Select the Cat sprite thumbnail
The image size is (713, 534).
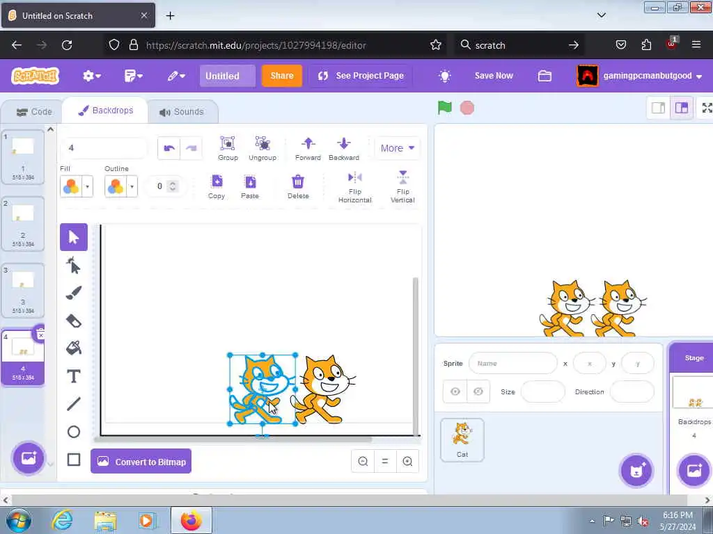(x=462, y=439)
